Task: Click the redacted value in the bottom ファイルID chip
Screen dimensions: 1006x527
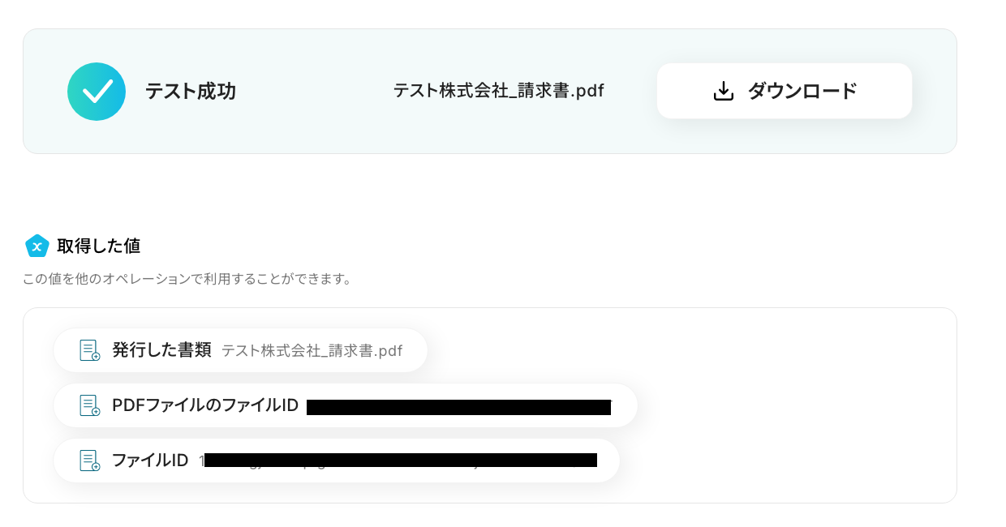Action: pyautogui.click(x=400, y=461)
